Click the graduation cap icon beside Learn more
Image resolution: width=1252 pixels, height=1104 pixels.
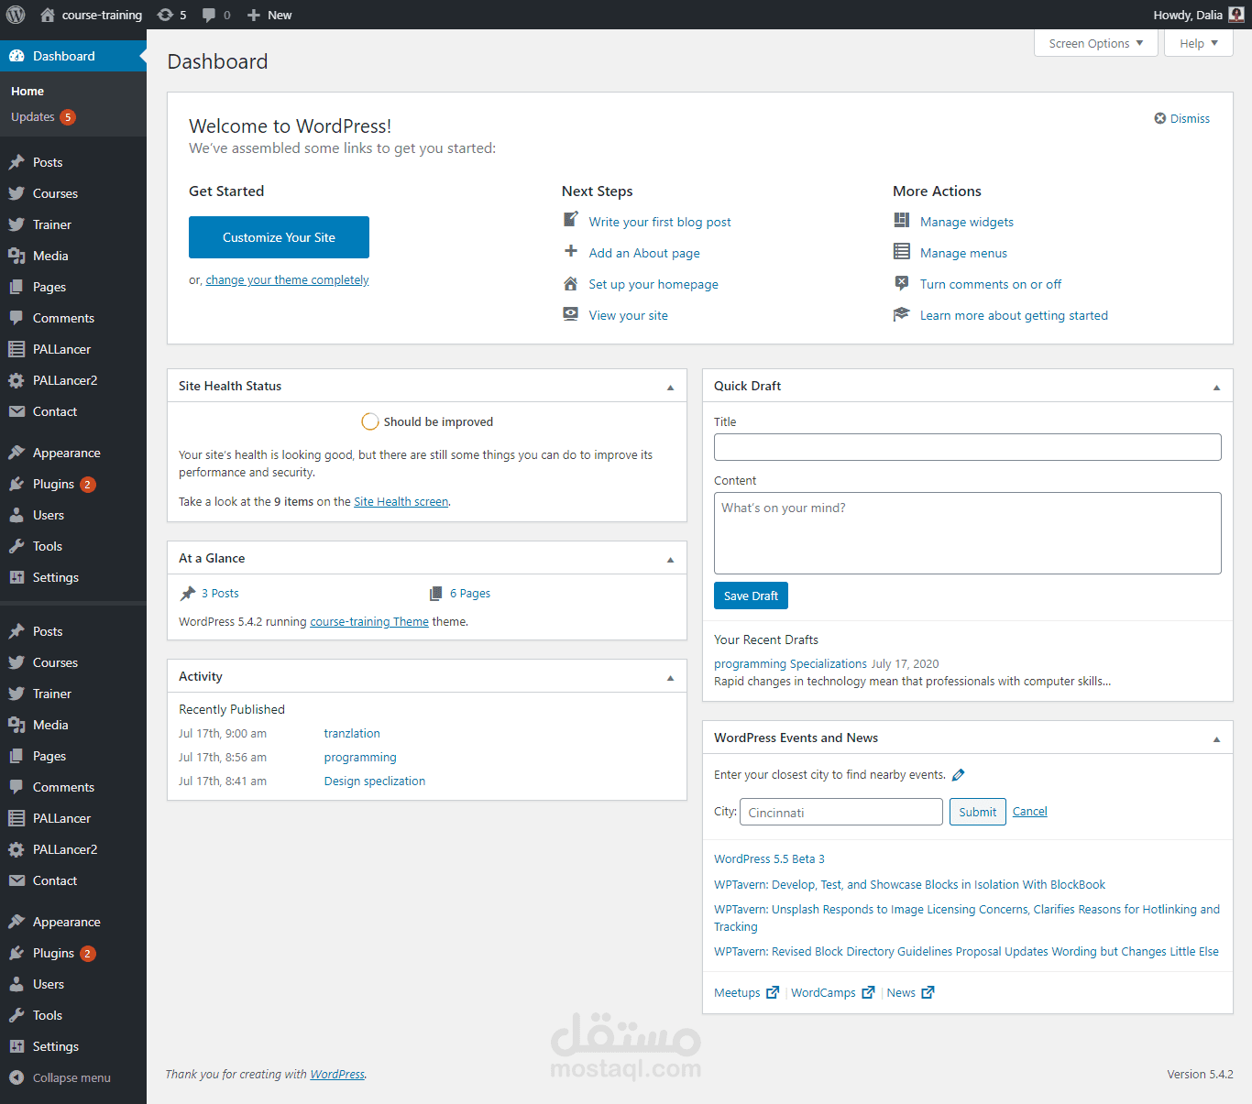902,314
